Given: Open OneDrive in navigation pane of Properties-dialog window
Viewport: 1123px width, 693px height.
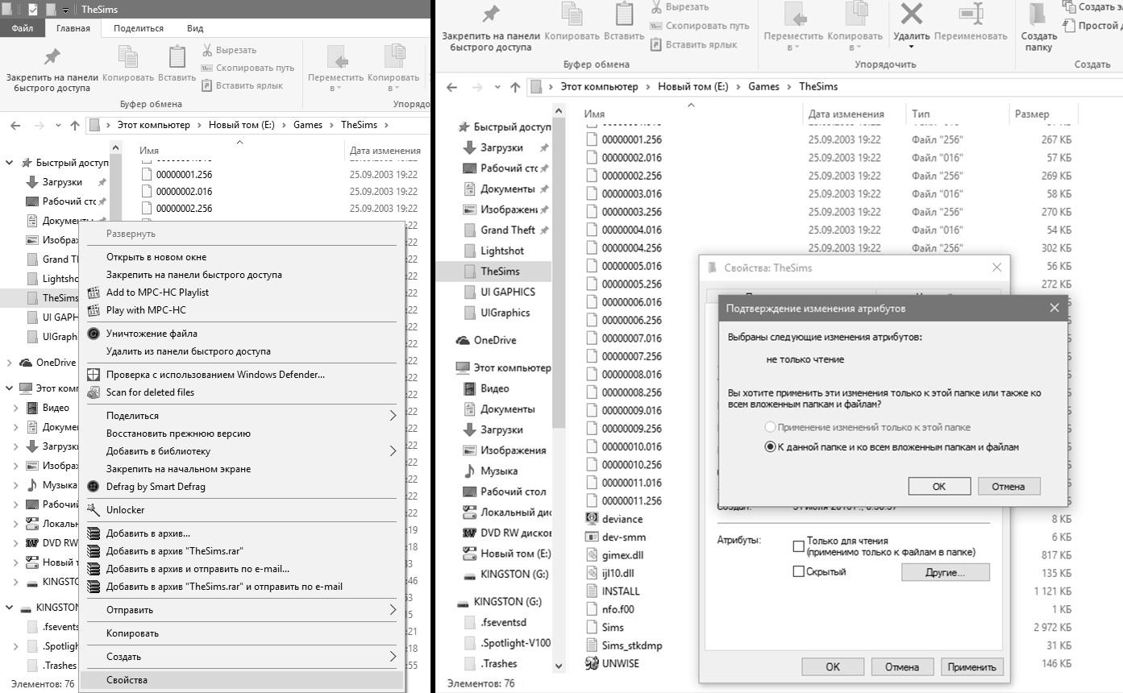Looking at the screenshot, I should coord(495,340).
